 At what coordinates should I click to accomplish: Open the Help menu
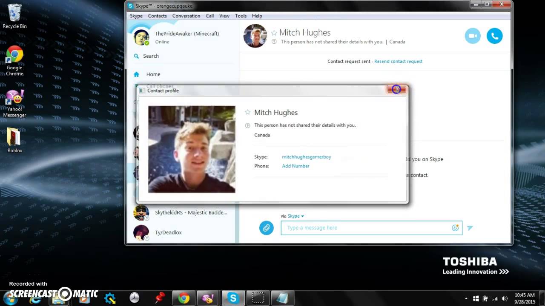pos(257,16)
